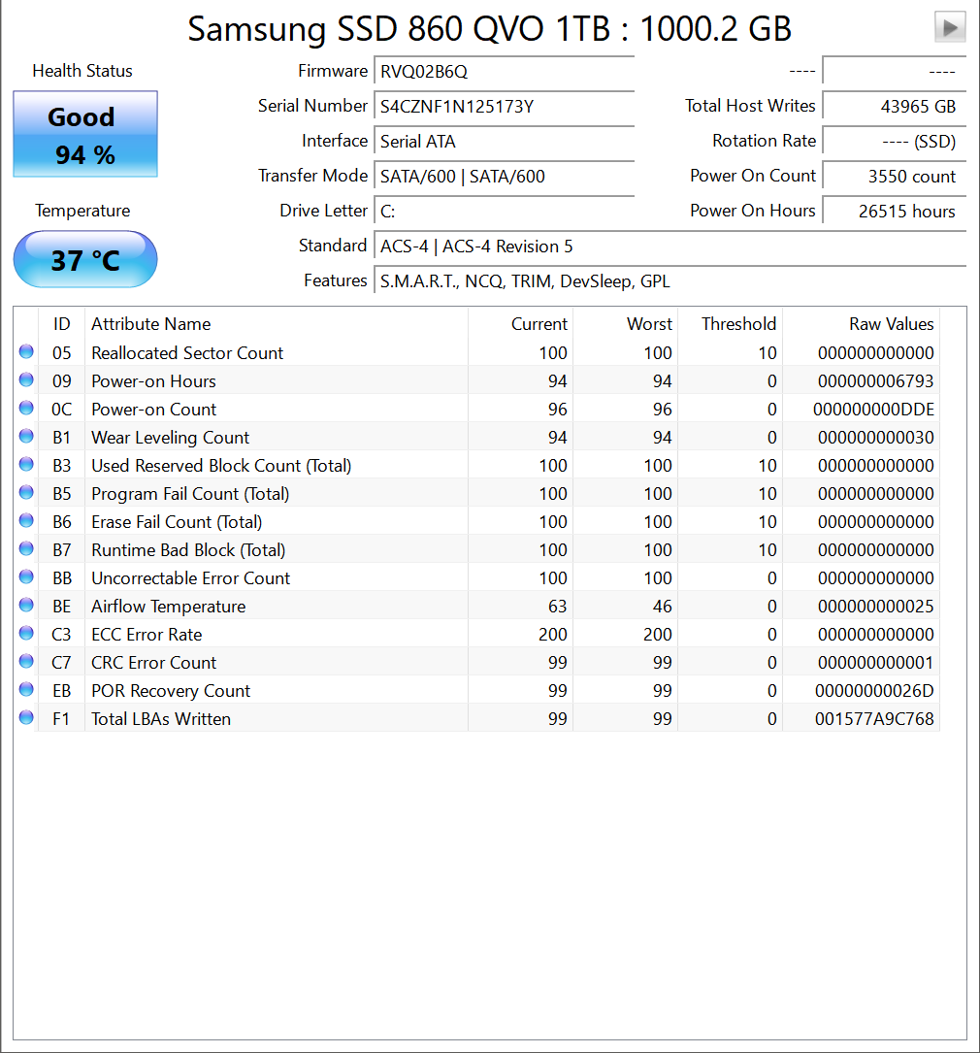
Task: Click status dot for Used Reserved Block Count
Action: 26,465
